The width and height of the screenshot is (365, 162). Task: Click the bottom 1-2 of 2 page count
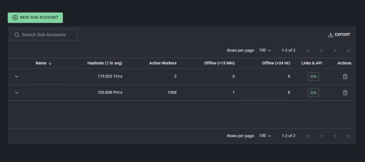click(x=288, y=136)
